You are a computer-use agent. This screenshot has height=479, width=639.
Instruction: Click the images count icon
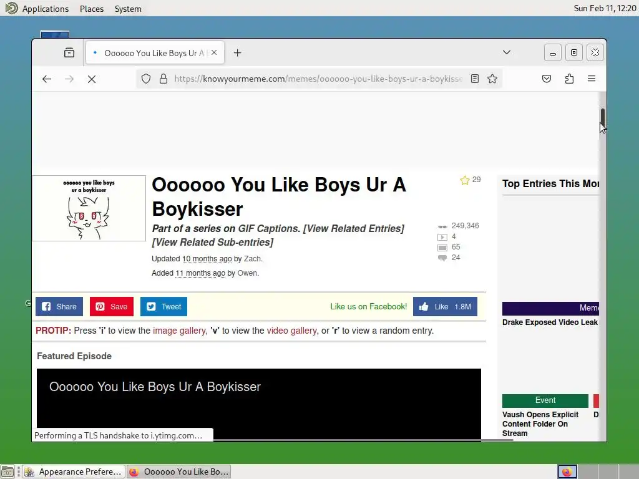[442, 248]
